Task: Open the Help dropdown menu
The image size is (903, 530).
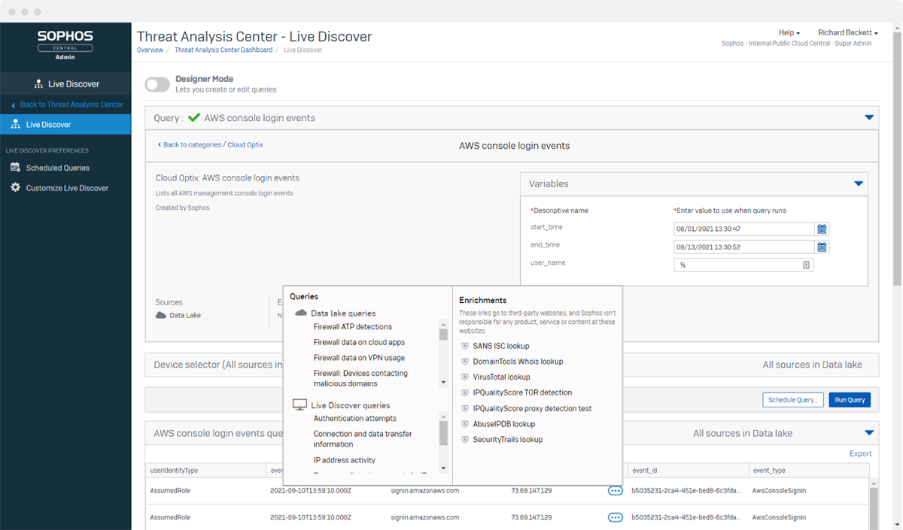Action: point(789,33)
